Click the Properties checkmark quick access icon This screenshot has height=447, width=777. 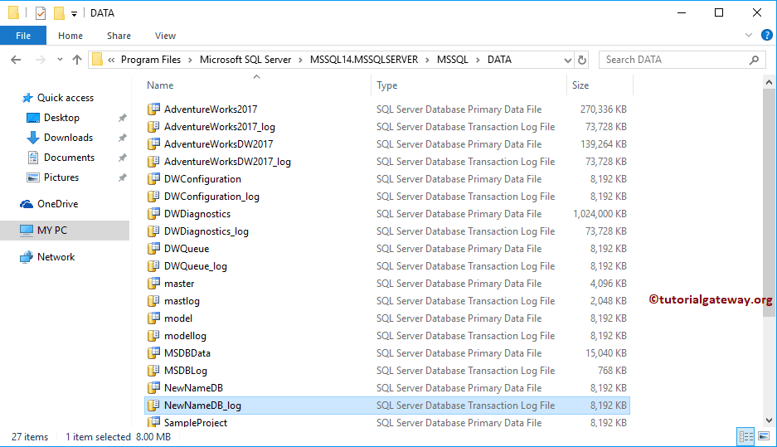[x=41, y=13]
